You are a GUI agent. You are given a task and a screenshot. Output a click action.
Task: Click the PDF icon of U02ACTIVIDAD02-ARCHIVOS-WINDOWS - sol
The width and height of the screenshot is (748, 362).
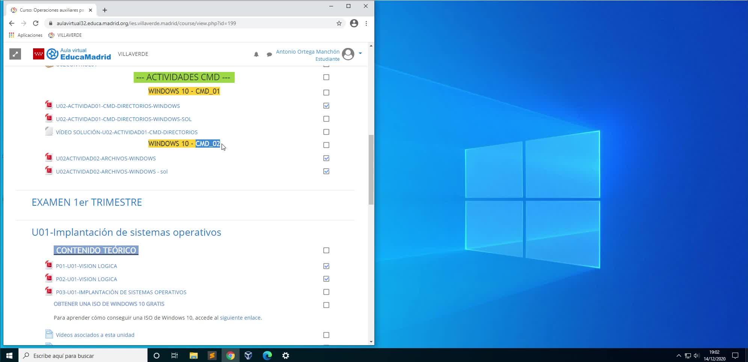click(x=49, y=171)
